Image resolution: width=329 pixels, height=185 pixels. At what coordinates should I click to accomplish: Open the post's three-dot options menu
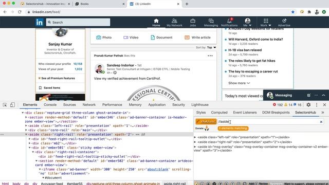(210, 56)
